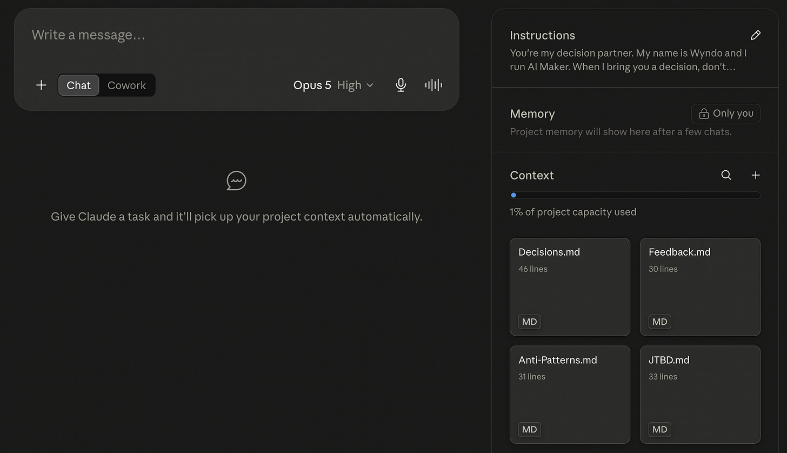Open the Only you visibility button
The width and height of the screenshot is (787, 453).
point(726,114)
